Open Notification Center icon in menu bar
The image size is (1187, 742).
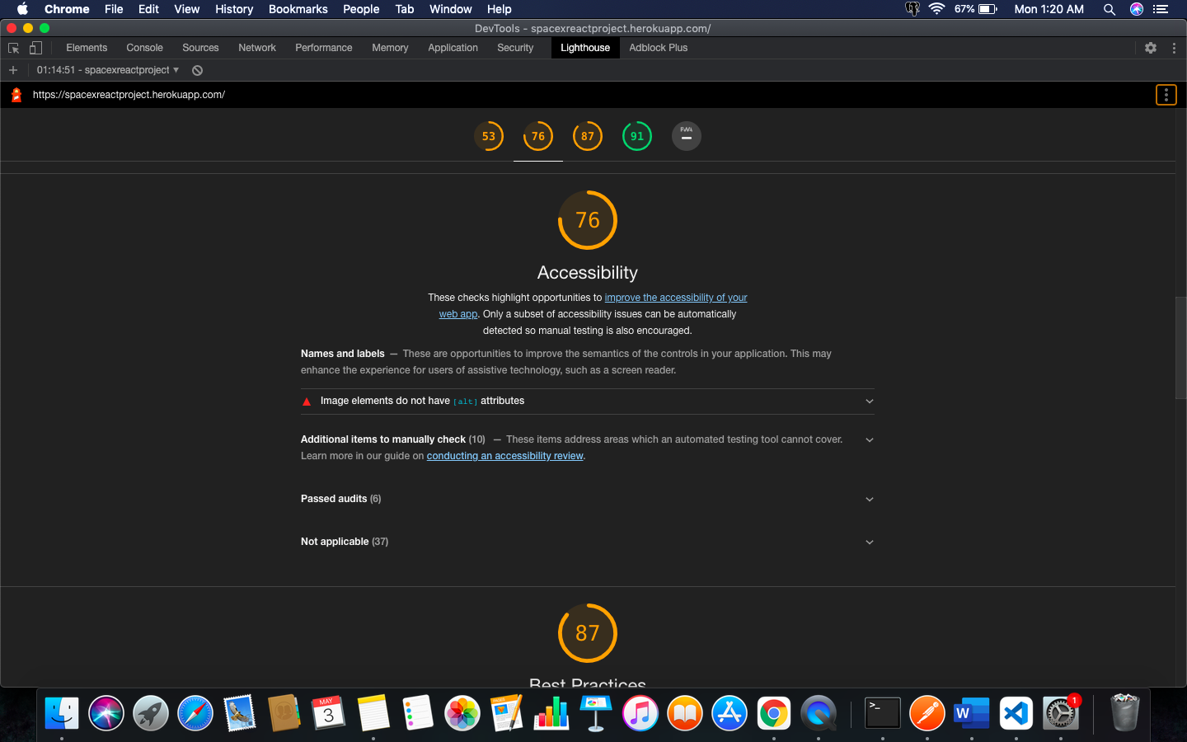click(1161, 9)
